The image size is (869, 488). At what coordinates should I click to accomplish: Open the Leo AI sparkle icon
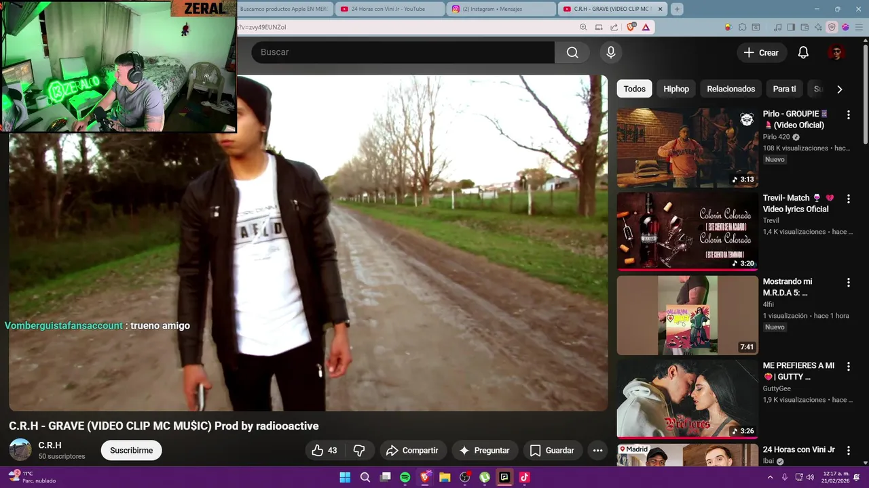[818, 27]
